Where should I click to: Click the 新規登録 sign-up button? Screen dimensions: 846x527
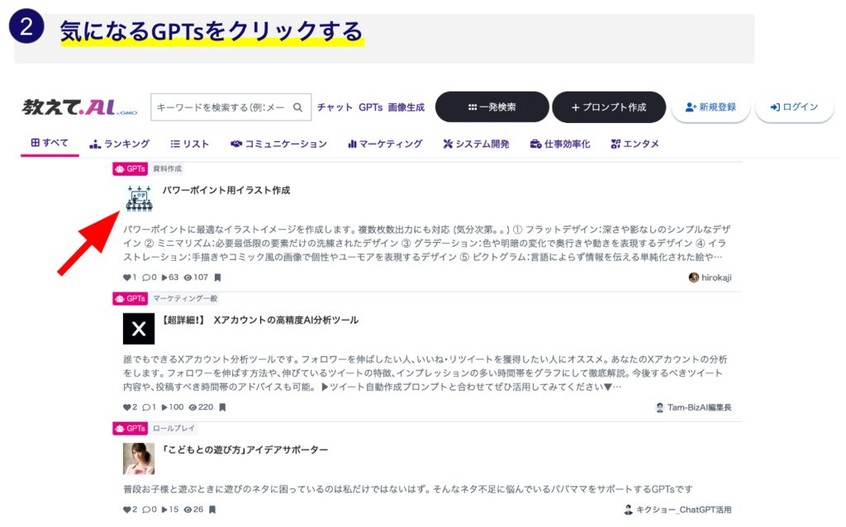(x=710, y=107)
